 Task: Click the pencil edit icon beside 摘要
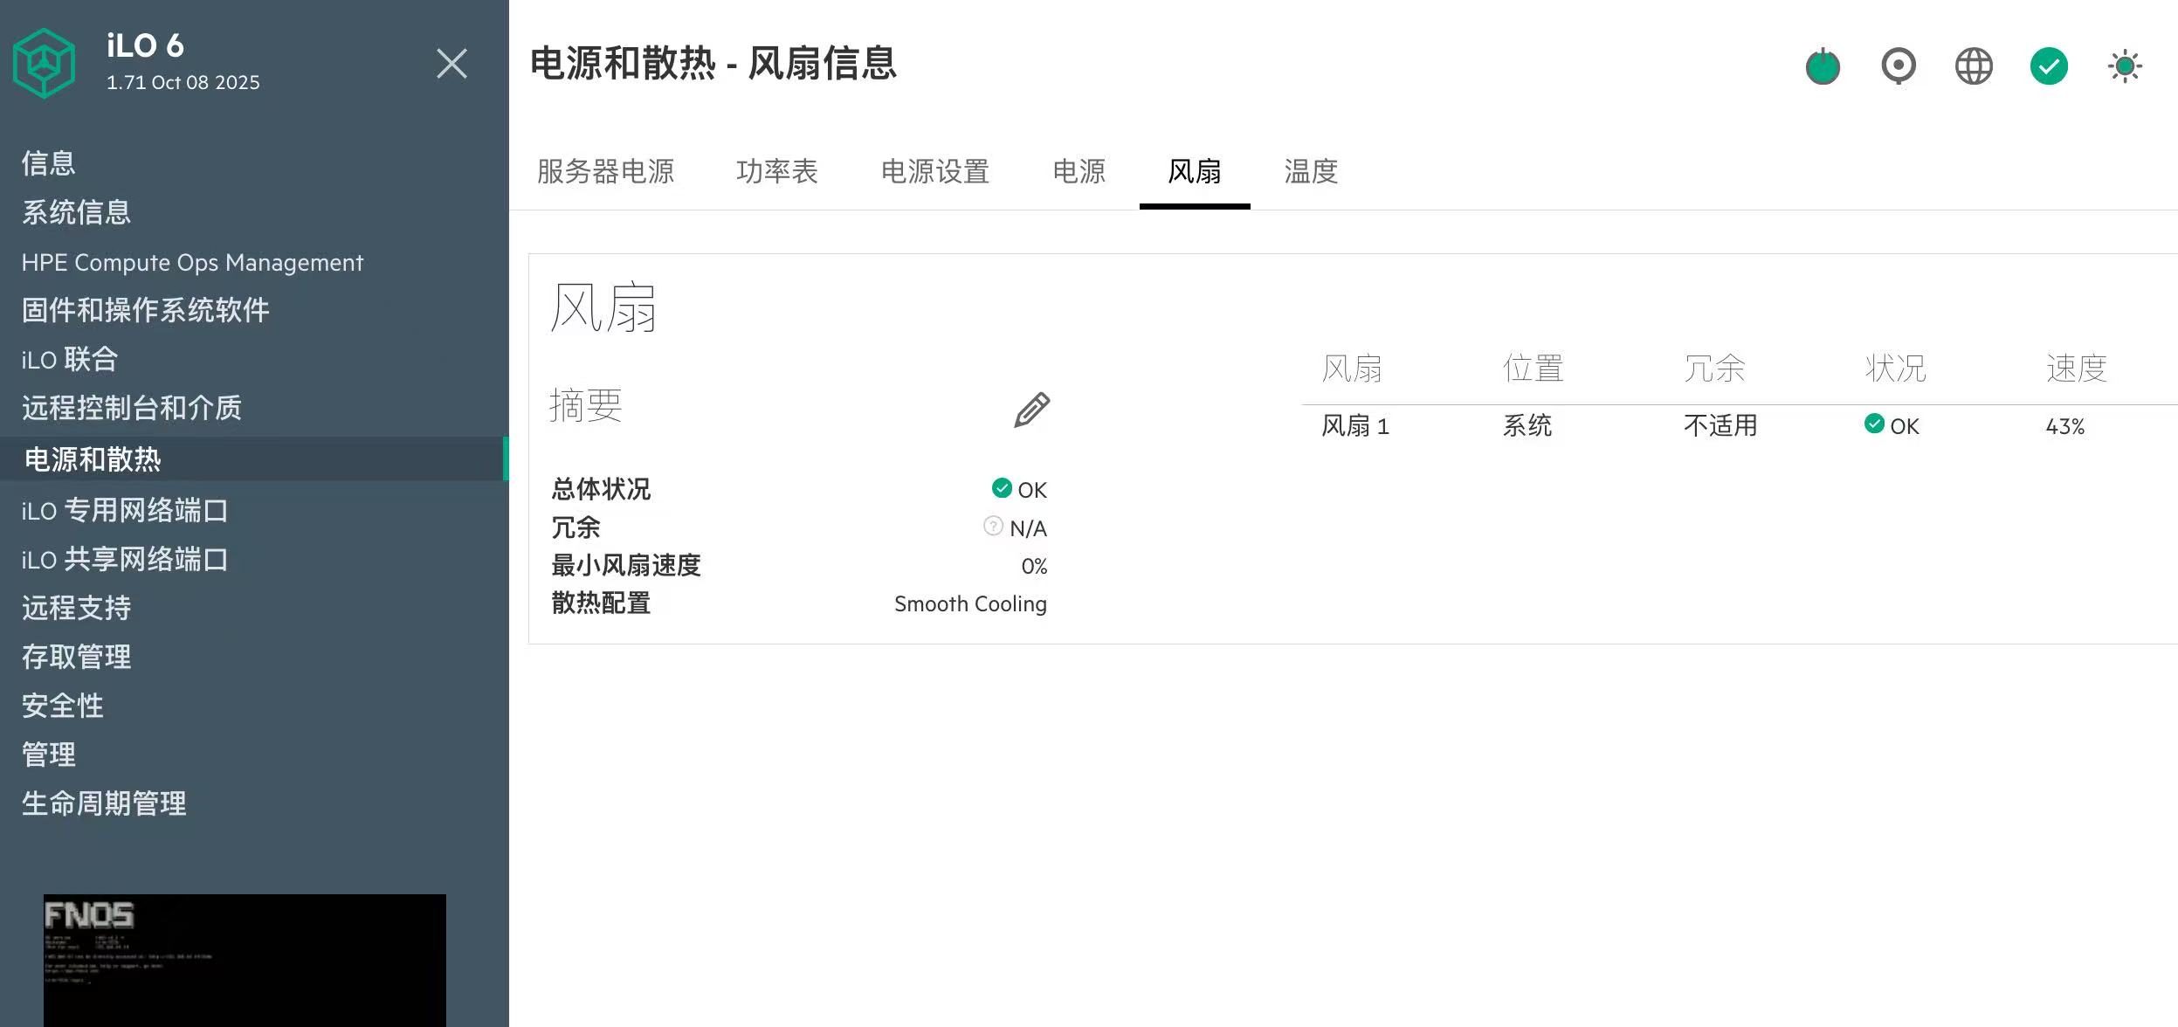point(1031,410)
